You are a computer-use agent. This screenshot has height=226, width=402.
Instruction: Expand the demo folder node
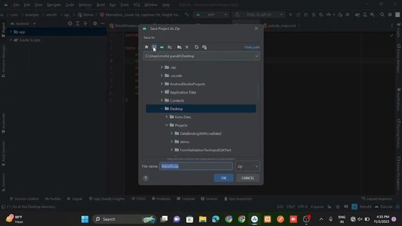click(171, 142)
